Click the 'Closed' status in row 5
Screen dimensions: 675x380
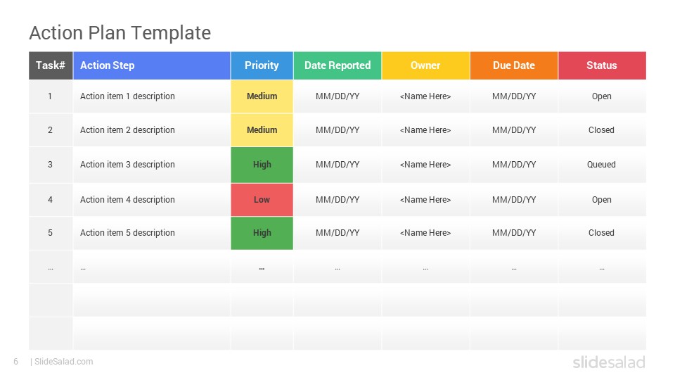click(x=602, y=233)
